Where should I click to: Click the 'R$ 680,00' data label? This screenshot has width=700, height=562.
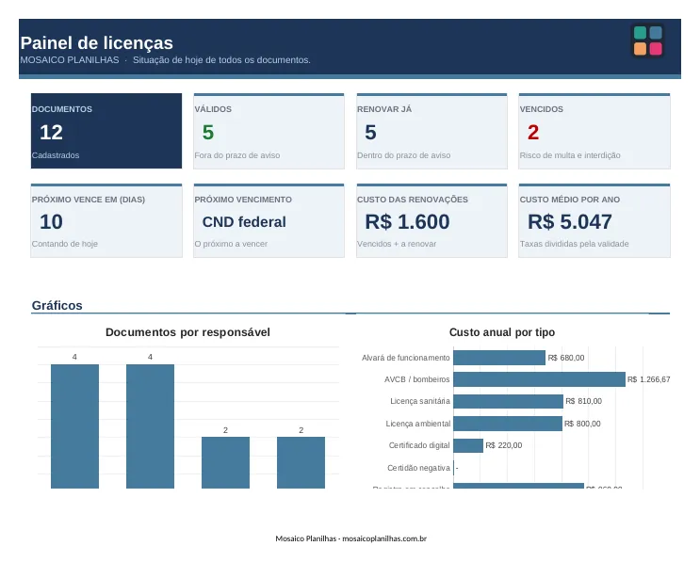click(566, 358)
